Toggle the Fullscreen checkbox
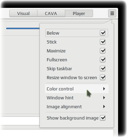Screen dimensions: 127x137 pos(103,60)
